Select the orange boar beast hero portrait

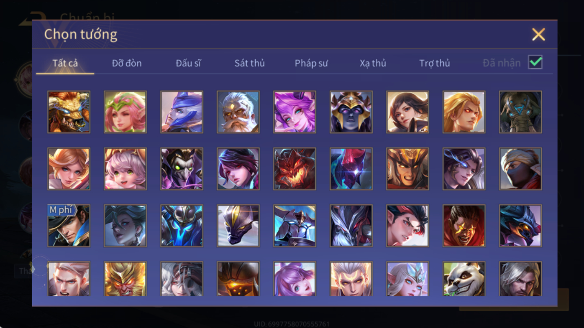click(69, 112)
